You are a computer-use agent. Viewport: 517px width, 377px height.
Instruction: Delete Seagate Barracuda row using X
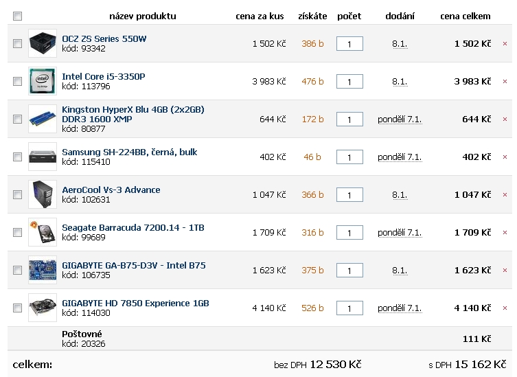(505, 233)
